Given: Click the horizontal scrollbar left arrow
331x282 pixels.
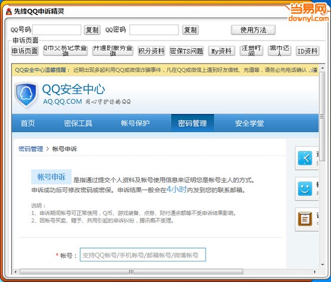Looking at the screenshot, I should 15,271.
